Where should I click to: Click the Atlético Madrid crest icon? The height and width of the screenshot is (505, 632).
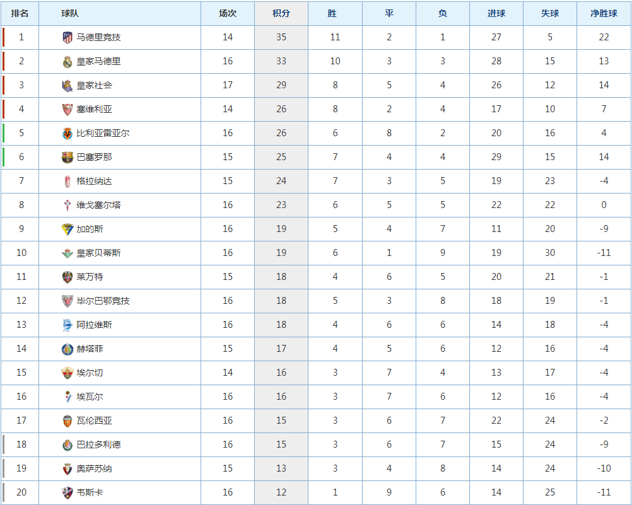[67, 37]
